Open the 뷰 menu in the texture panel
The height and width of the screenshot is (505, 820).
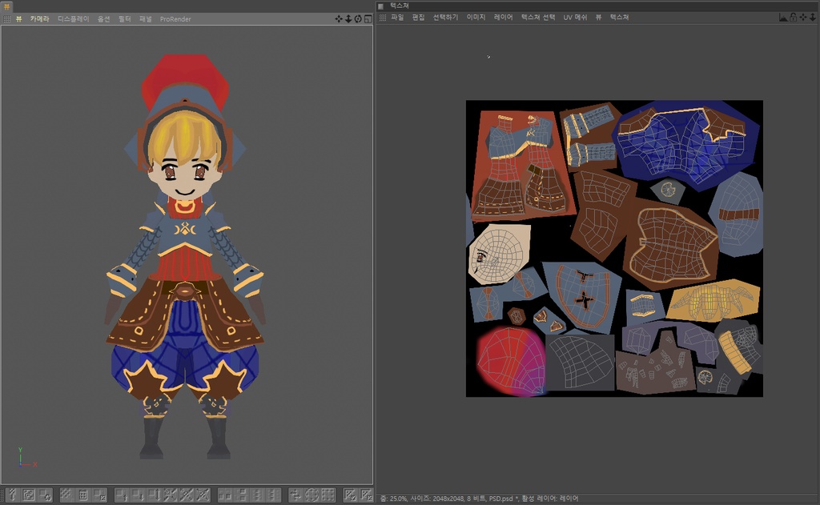[598, 18]
